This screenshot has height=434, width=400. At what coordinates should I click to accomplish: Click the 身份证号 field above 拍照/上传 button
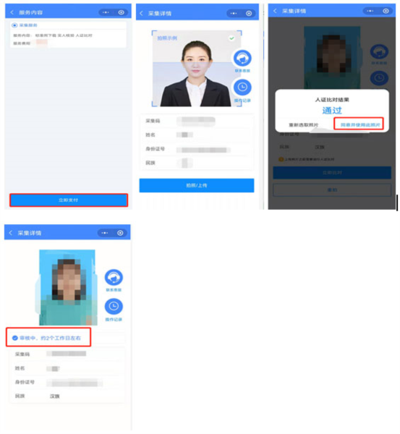click(x=197, y=149)
